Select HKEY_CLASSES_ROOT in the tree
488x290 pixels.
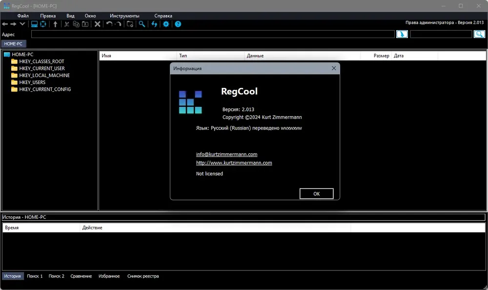[x=41, y=62]
